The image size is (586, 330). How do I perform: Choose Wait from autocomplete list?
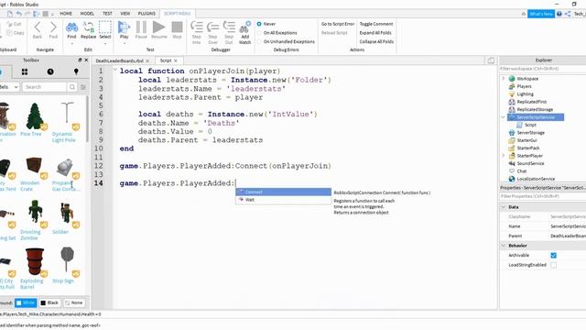pos(283,200)
